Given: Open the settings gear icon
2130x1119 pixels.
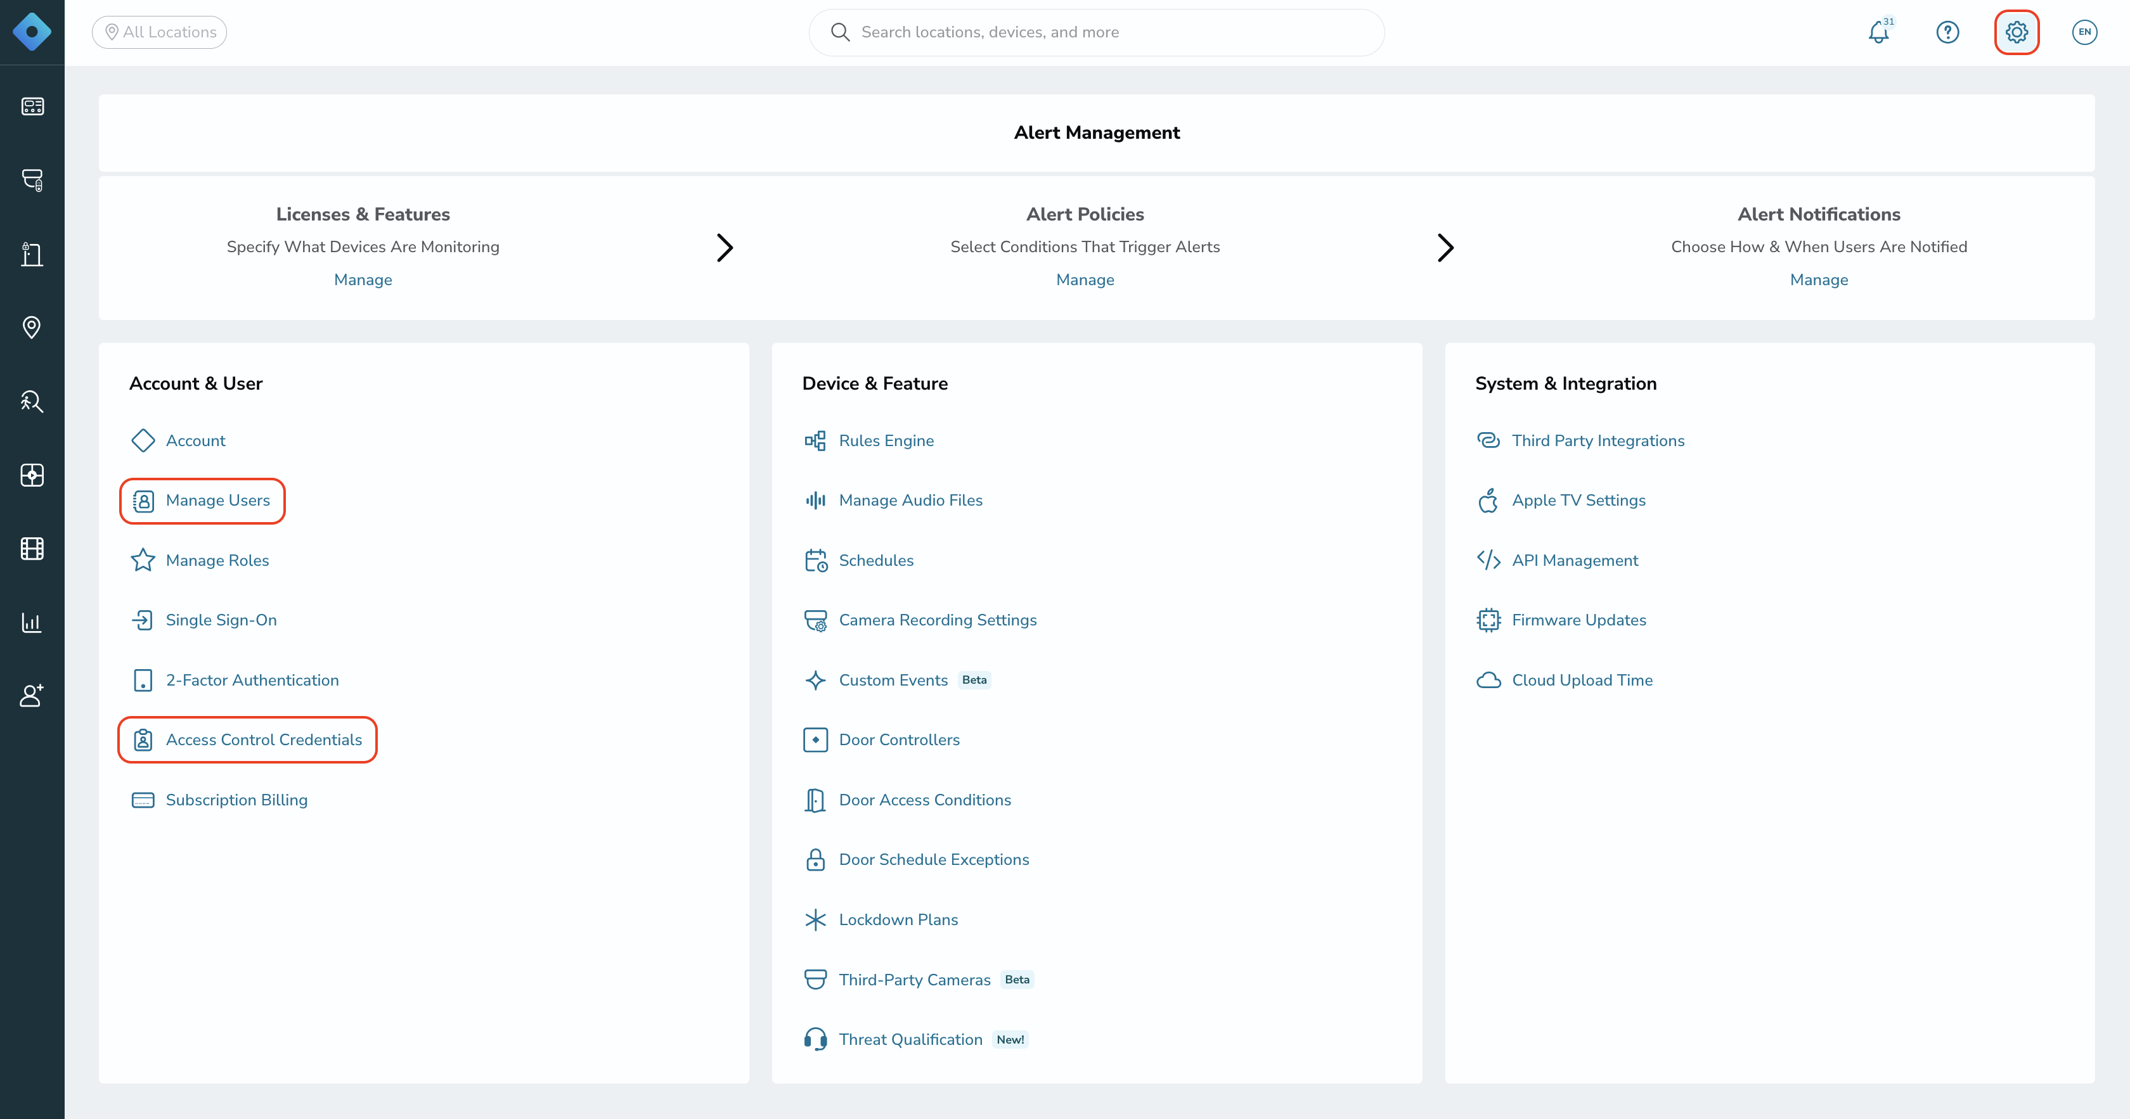Looking at the screenshot, I should pos(2016,32).
